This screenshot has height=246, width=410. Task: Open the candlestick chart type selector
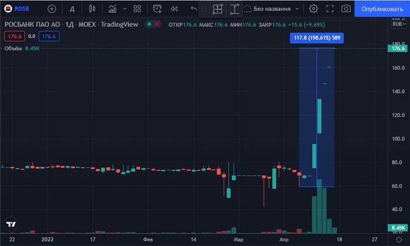tap(91, 9)
